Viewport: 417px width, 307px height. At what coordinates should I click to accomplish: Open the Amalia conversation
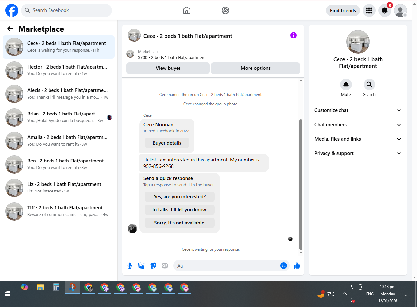coord(59,141)
